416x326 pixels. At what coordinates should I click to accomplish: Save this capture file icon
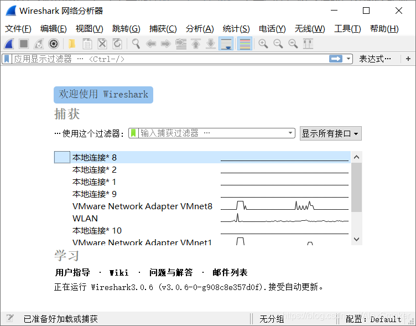pos(87,44)
